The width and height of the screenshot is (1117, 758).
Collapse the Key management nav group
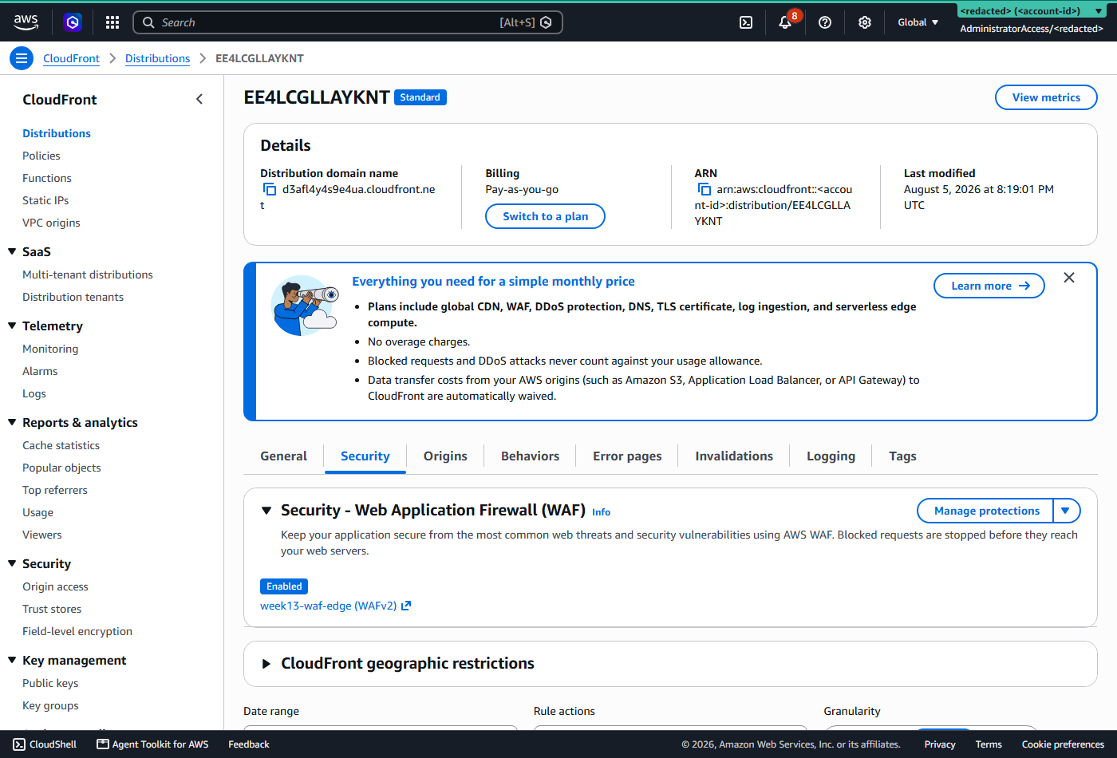(12, 660)
